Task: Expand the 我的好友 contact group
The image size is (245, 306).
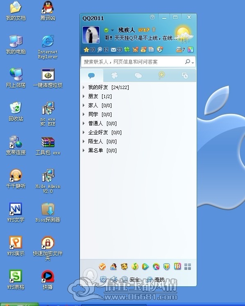Action: tap(106, 87)
